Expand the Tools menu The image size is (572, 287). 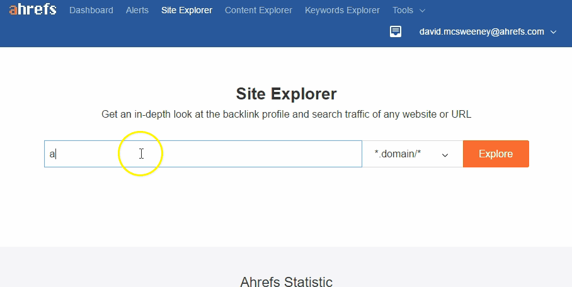(409, 10)
